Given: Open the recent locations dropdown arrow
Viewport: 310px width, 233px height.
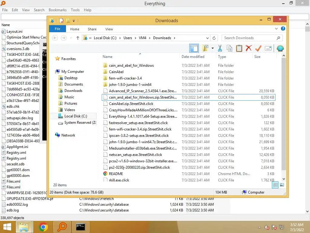Looking at the screenshot, I should pos(71,38).
